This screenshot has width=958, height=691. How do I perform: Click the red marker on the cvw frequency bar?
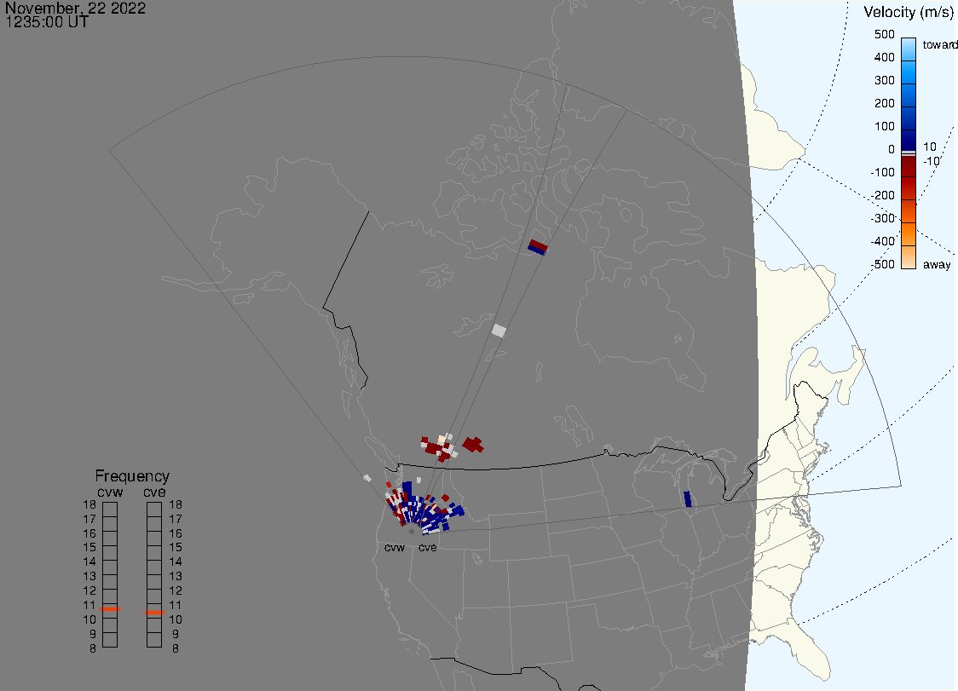point(110,609)
